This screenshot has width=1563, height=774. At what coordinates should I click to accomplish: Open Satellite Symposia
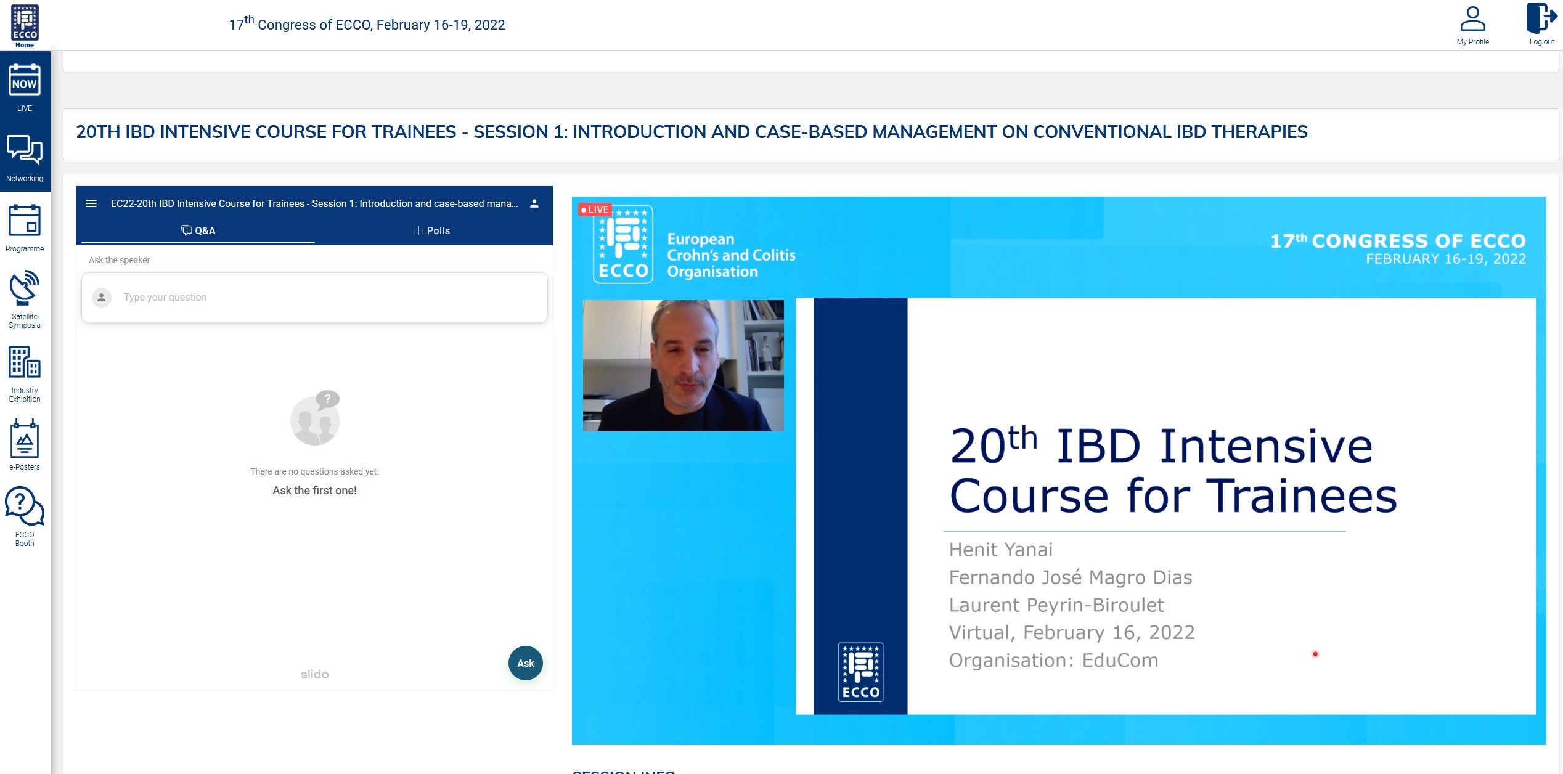point(25,299)
